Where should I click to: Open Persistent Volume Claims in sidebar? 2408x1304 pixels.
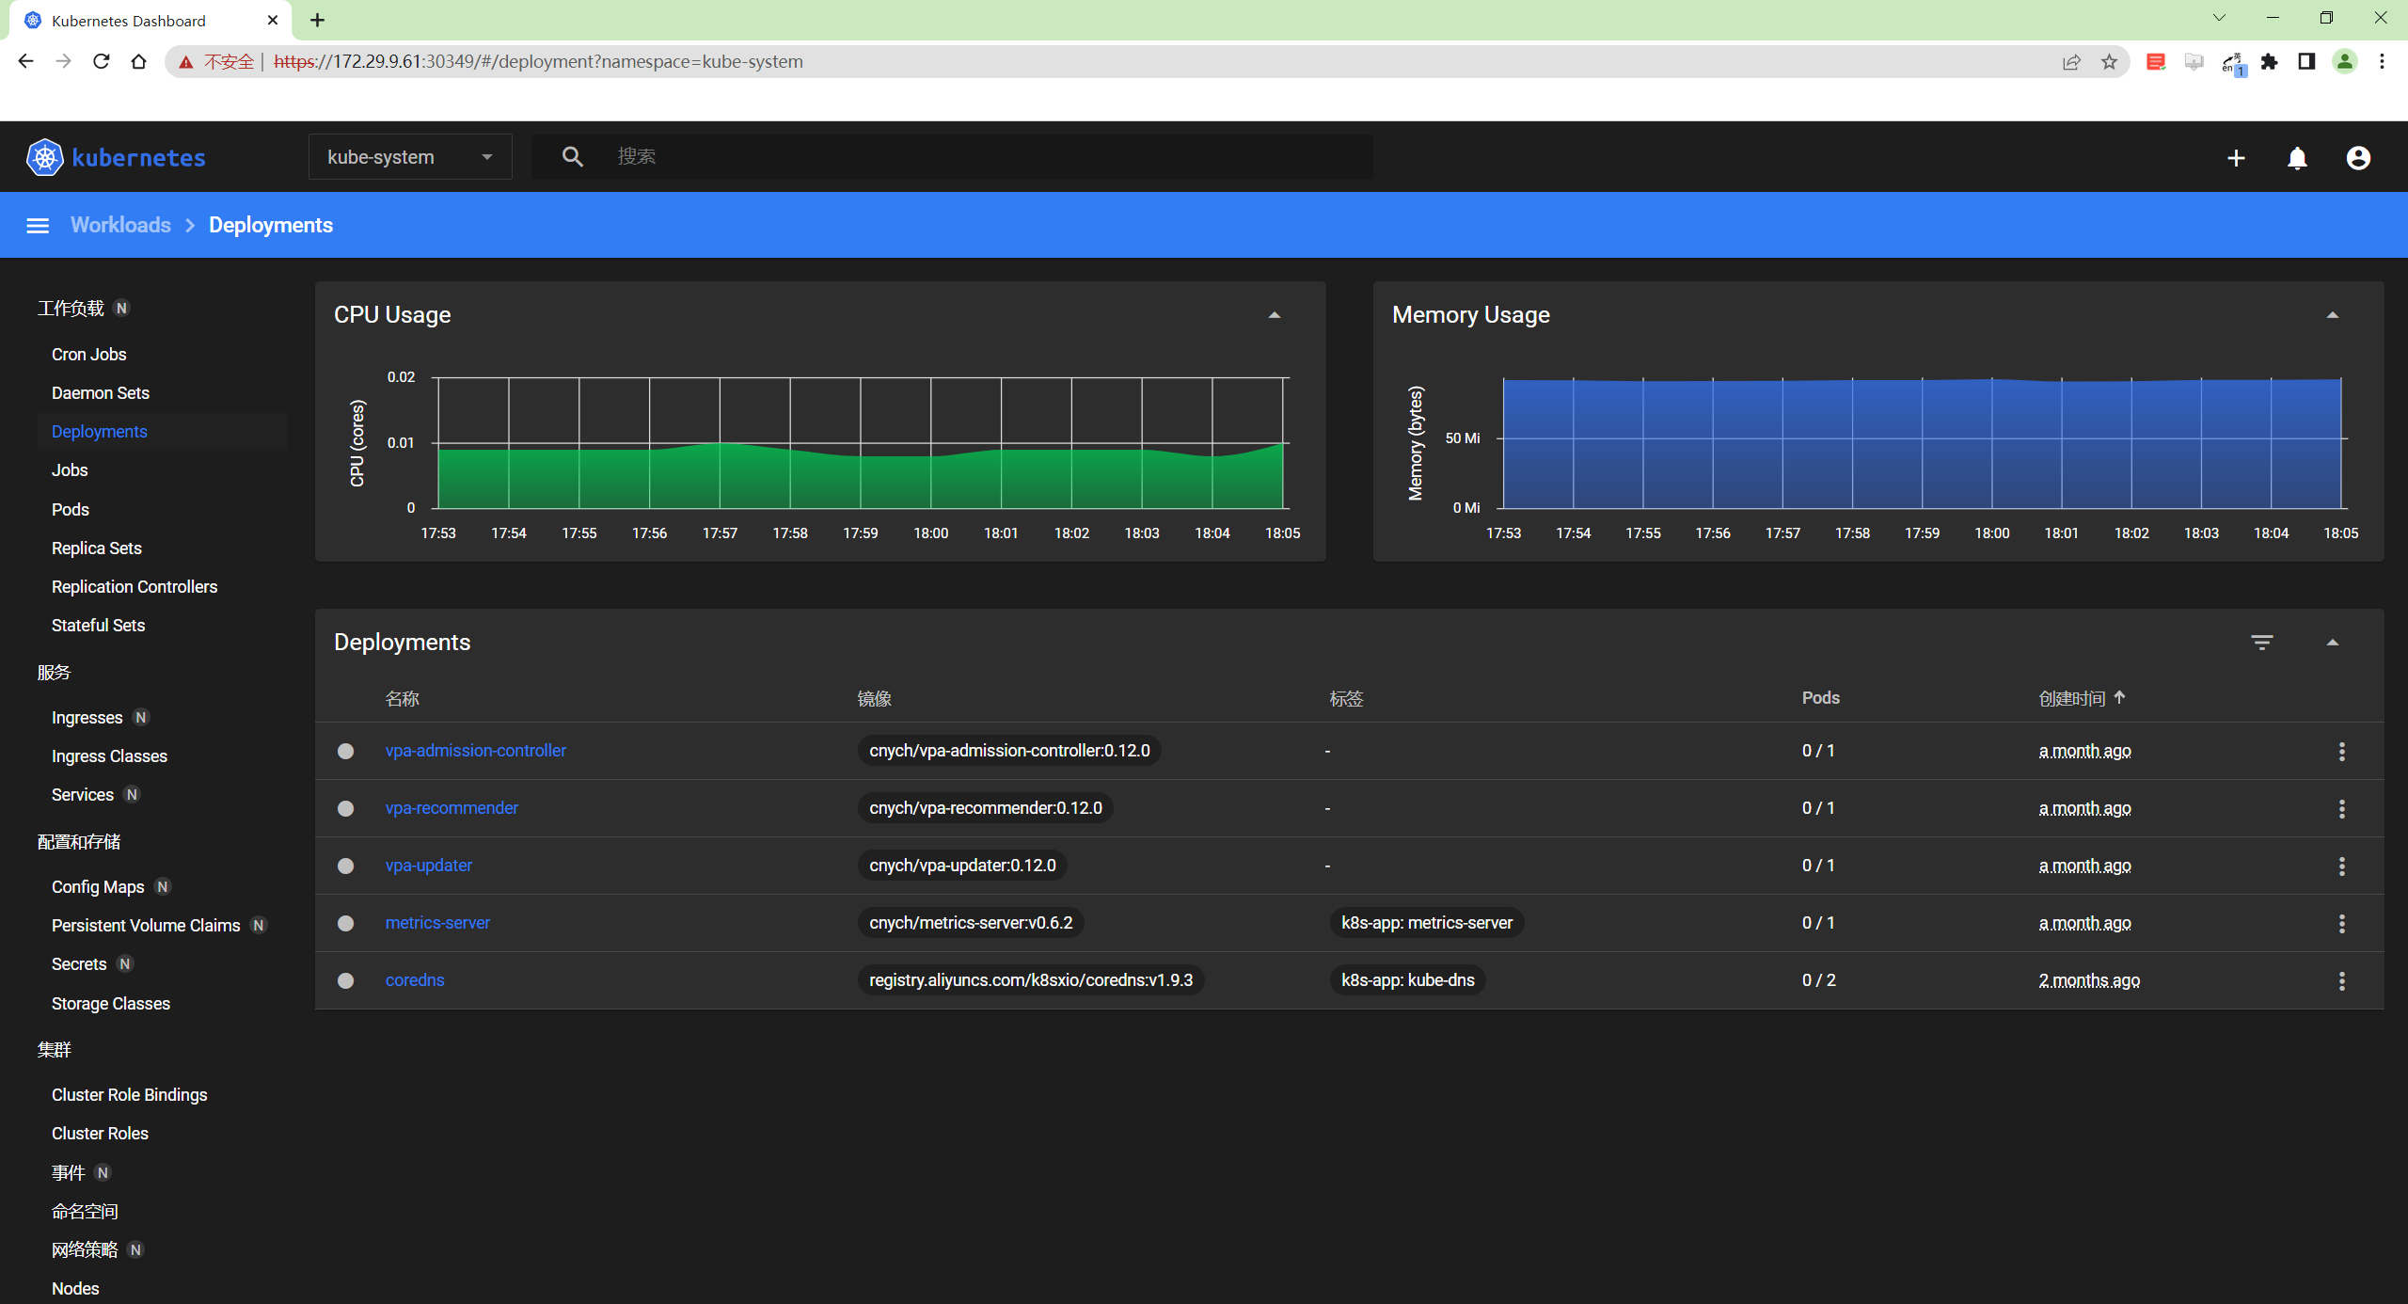[146, 926]
